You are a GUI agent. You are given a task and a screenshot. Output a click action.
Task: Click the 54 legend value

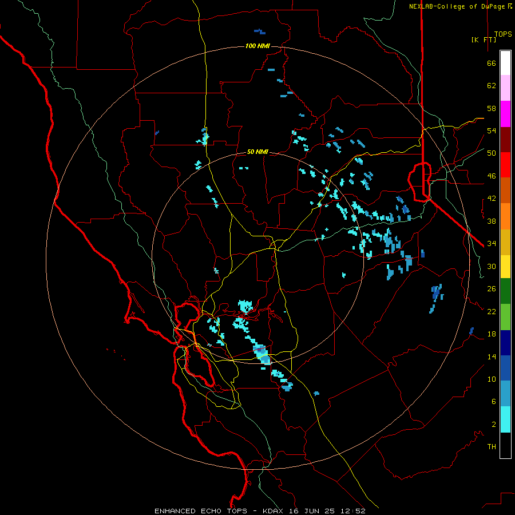(492, 130)
